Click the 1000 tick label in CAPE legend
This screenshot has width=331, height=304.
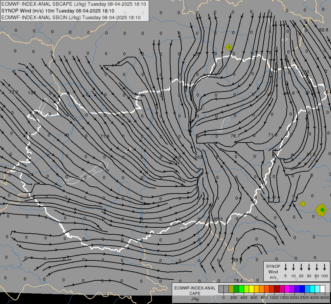coord(274,298)
